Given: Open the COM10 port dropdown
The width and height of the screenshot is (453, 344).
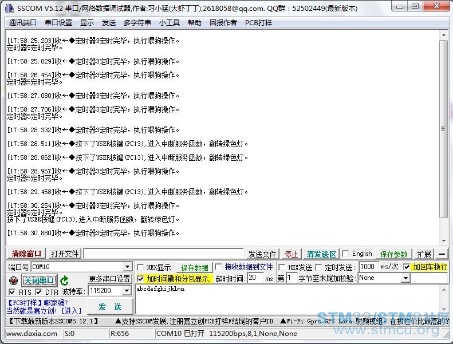Looking at the screenshot, I should coord(127,267).
